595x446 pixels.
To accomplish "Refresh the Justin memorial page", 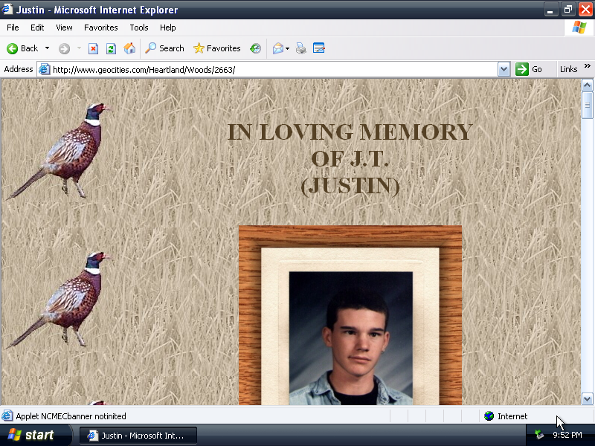I will point(112,48).
